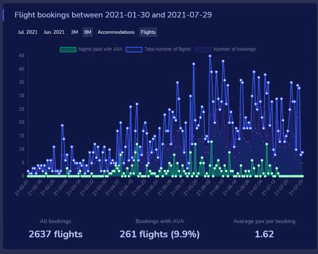Image resolution: width=318 pixels, height=254 pixels.
Task: Click the 20 y-axis label
Action: pos(21,122)
